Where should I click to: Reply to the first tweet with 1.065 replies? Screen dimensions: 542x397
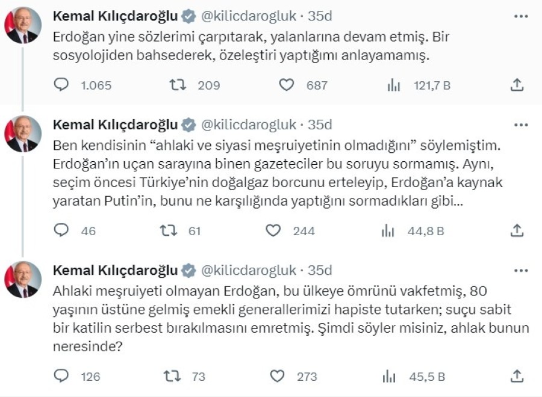click(x=62, y=85)
